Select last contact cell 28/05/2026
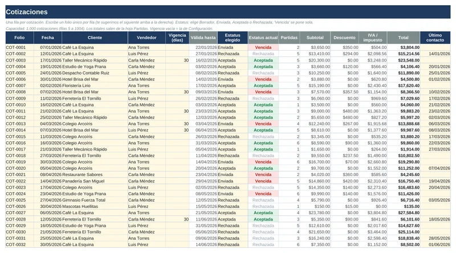 435,238
